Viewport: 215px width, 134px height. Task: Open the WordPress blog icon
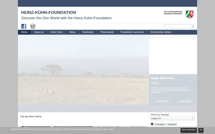click(33, 26)
